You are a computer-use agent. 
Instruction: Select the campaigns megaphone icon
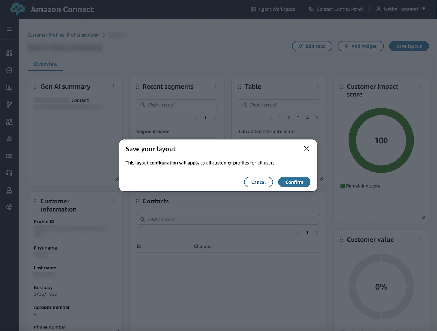pyautogui.click(x=10, y=139)
